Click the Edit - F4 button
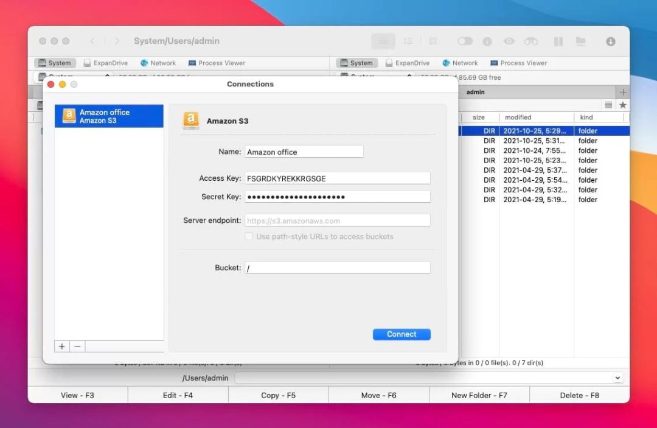The image size is (657, 428). [x=178, y=395]
